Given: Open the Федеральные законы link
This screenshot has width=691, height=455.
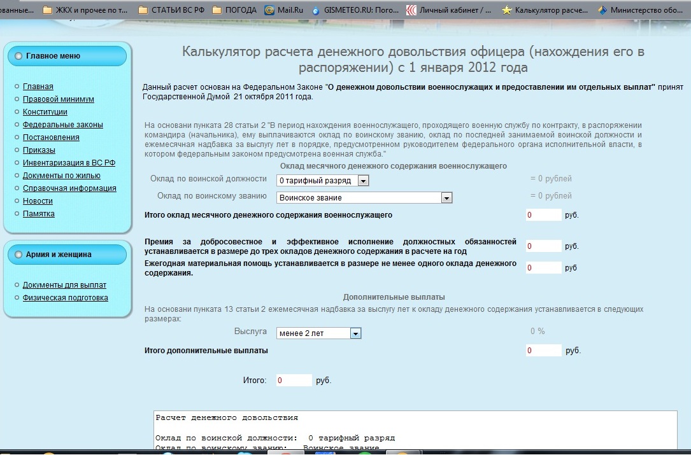Looking at the screenshot, I should (x=62, y=125).
